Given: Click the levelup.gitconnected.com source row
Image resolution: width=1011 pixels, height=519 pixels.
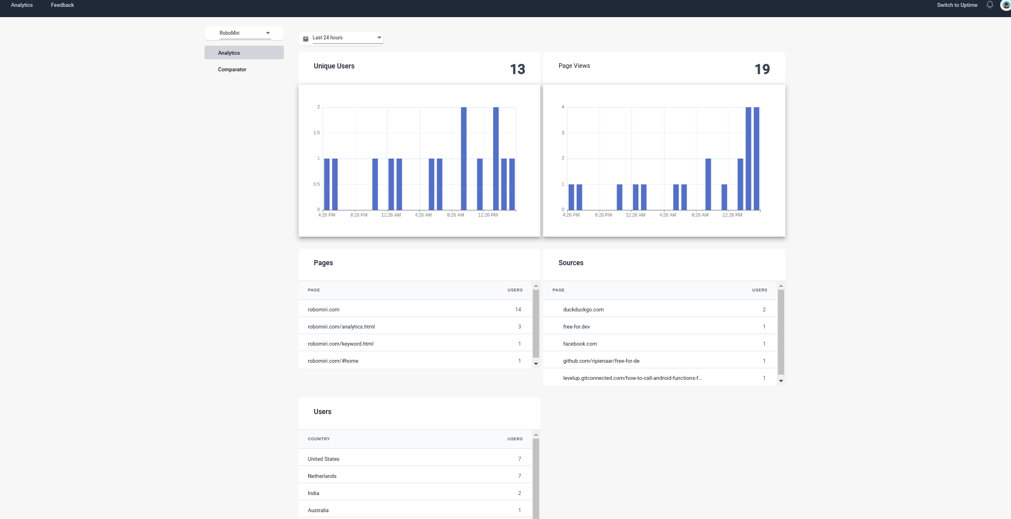Looking at the screenshot, I should (x=660, y=378).
